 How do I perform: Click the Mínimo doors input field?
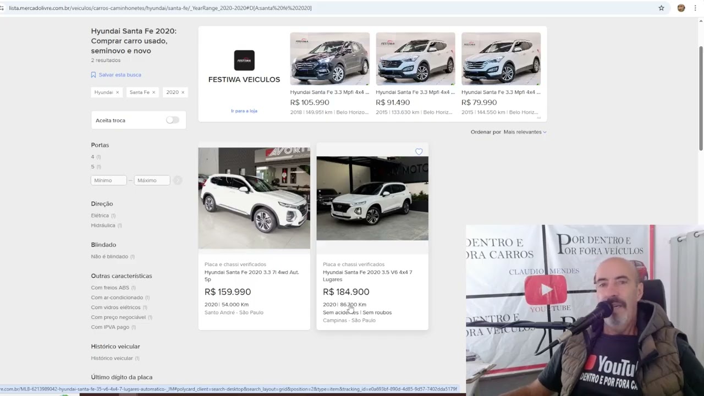pos(109,180)
